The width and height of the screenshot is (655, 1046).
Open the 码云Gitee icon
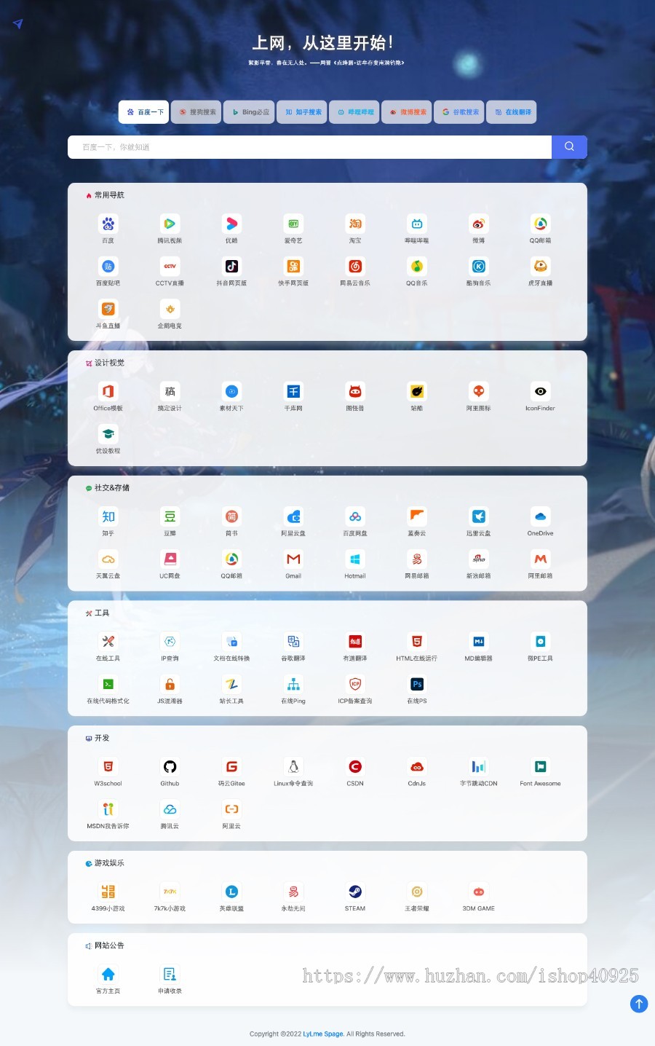click(x=231, y=766)
